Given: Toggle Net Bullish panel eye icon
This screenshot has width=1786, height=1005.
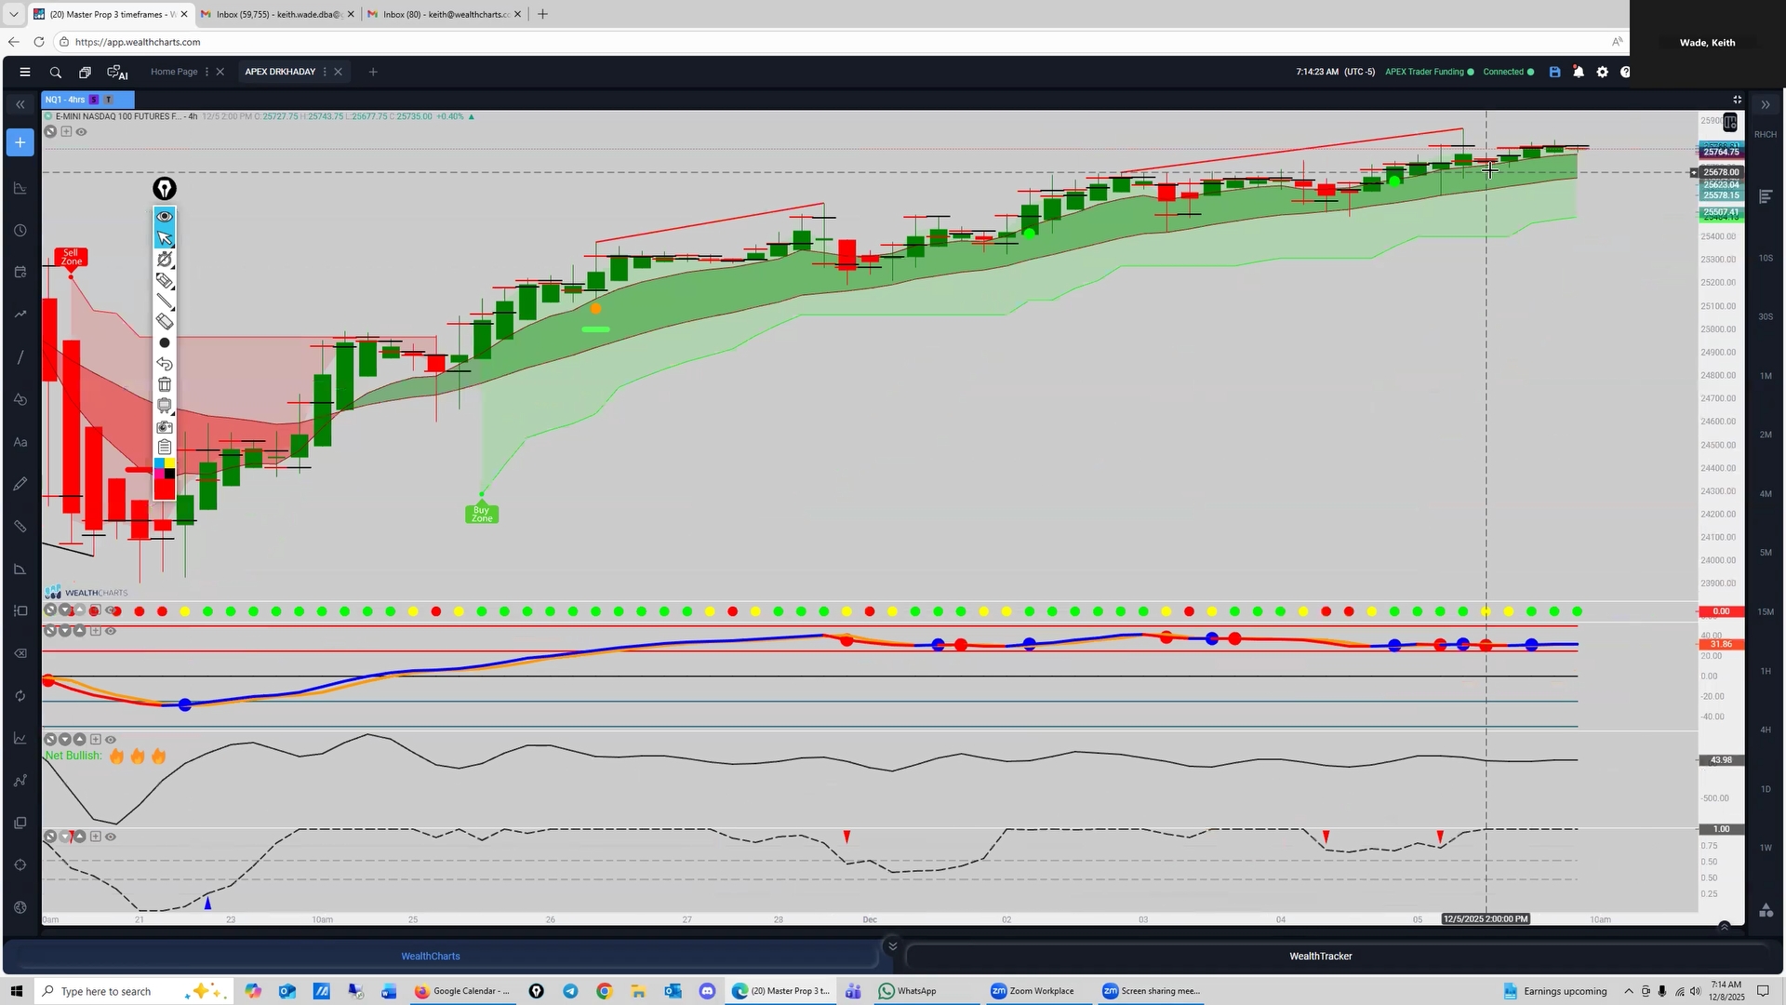Looking at the screenshot, I should click(111, 740).
